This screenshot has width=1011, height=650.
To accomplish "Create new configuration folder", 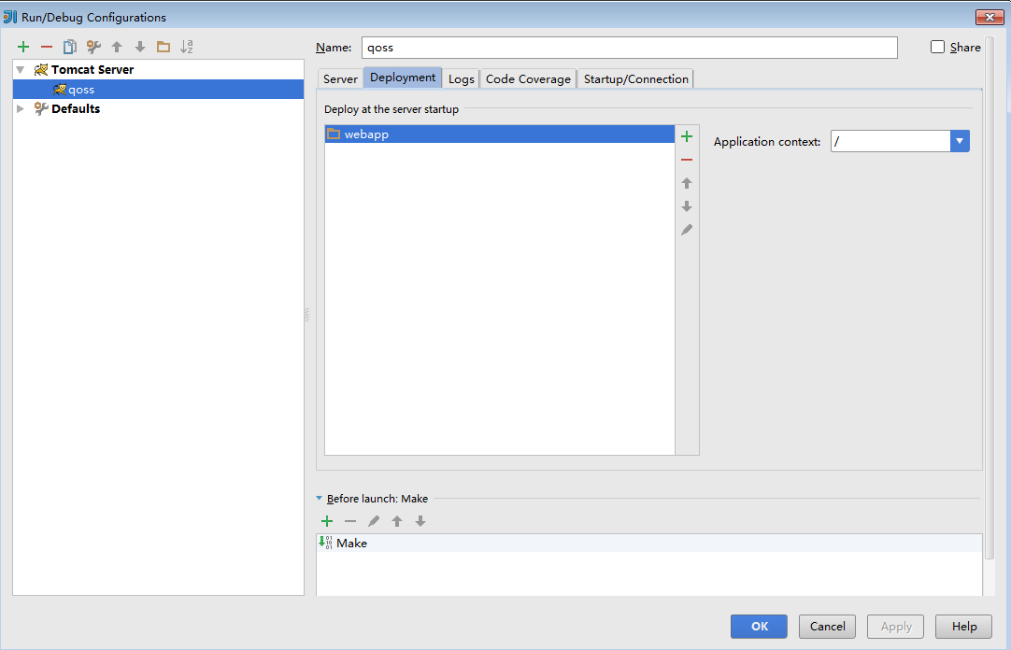I will coord(164,47).
